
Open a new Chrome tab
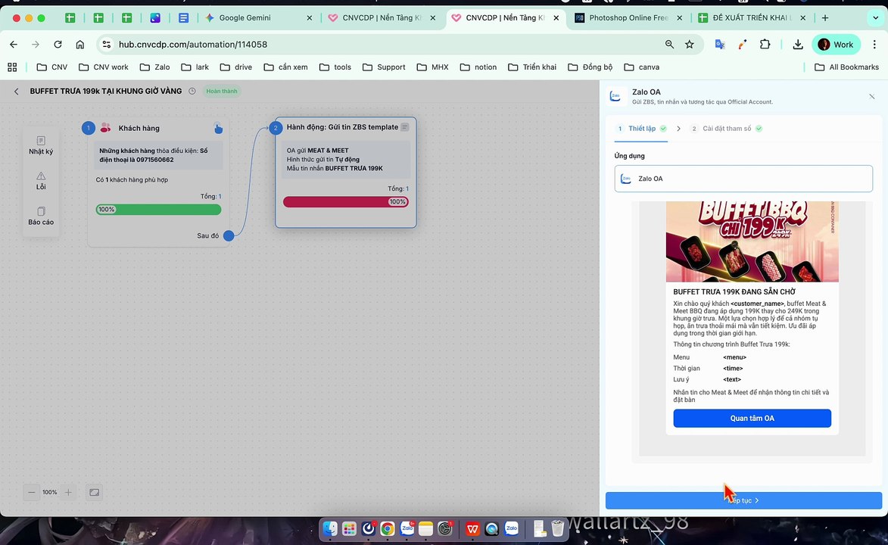tap(825, 17)
